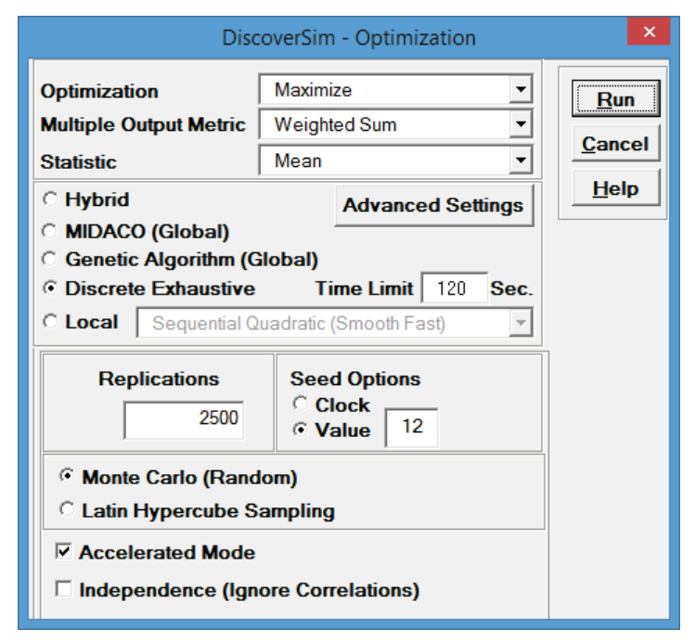Enable Independence (Ignore Correlations) checkbox

click(x=64, y=589)
